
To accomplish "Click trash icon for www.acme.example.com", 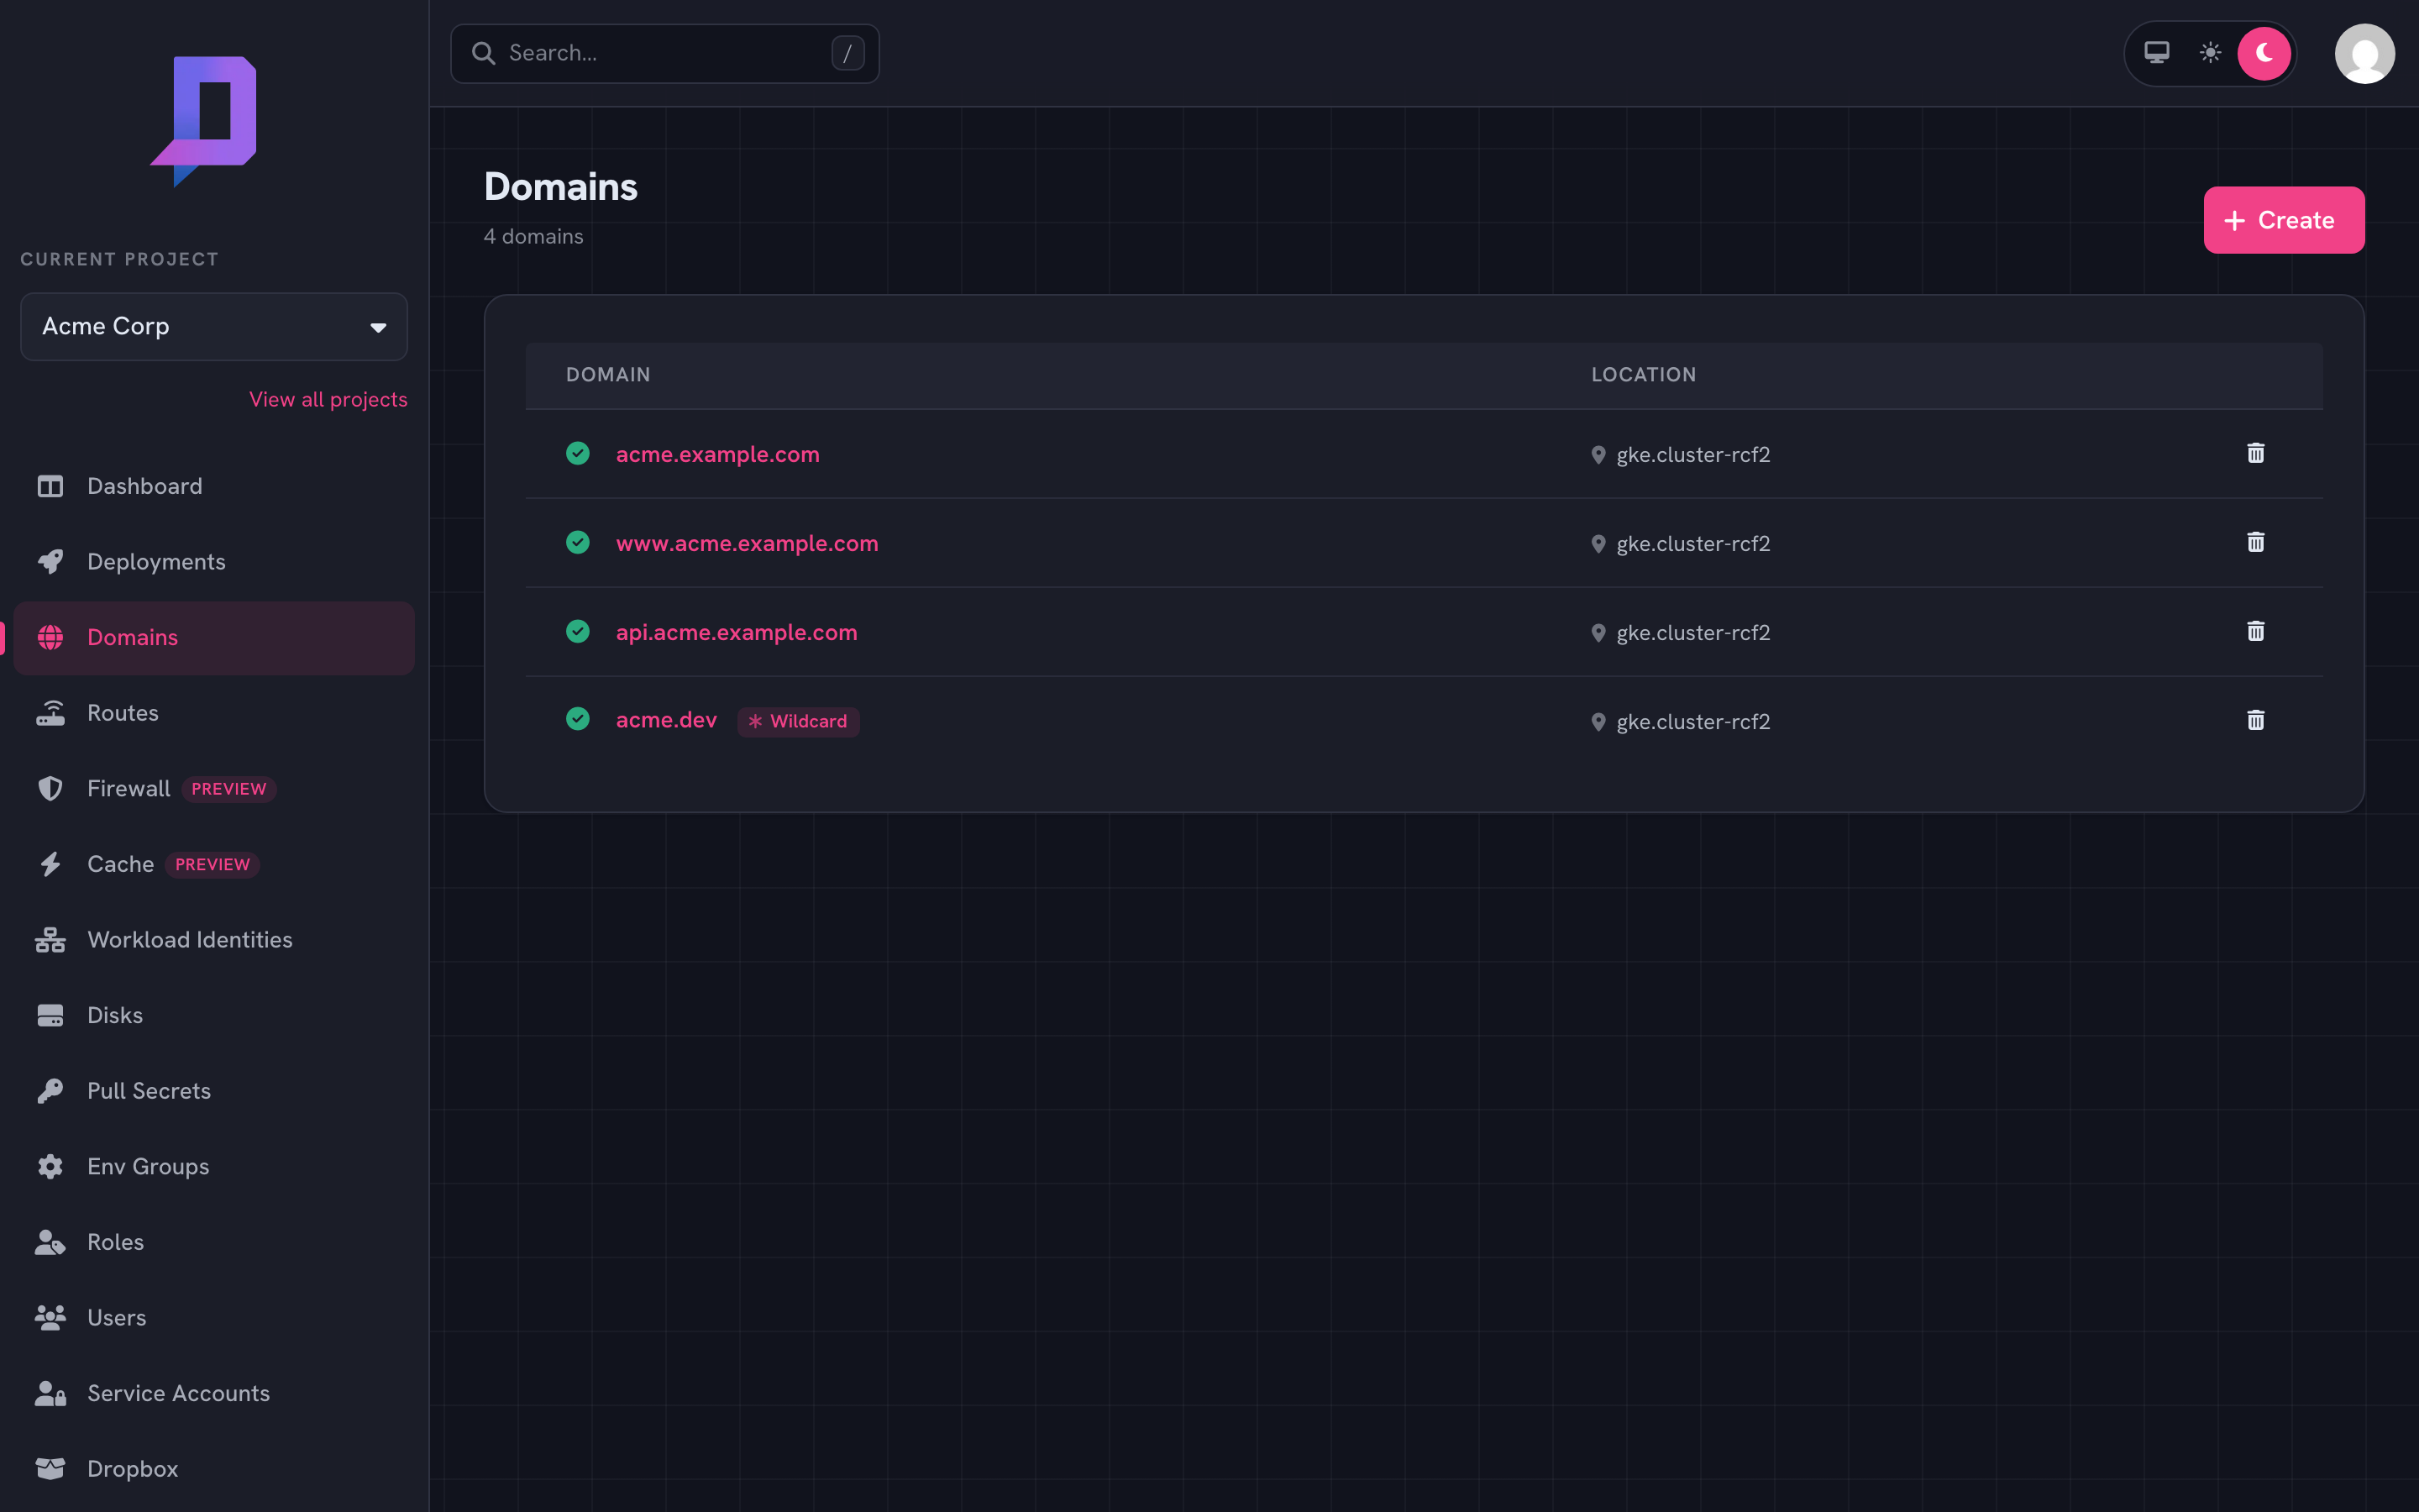I will (2255, 542).
